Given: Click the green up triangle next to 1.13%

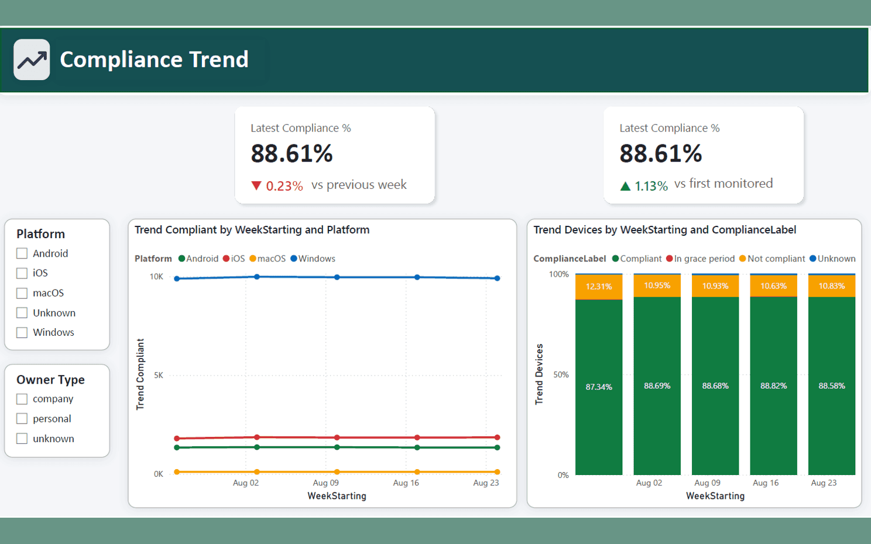Looking at the screenshot, I should pos(625,186).
